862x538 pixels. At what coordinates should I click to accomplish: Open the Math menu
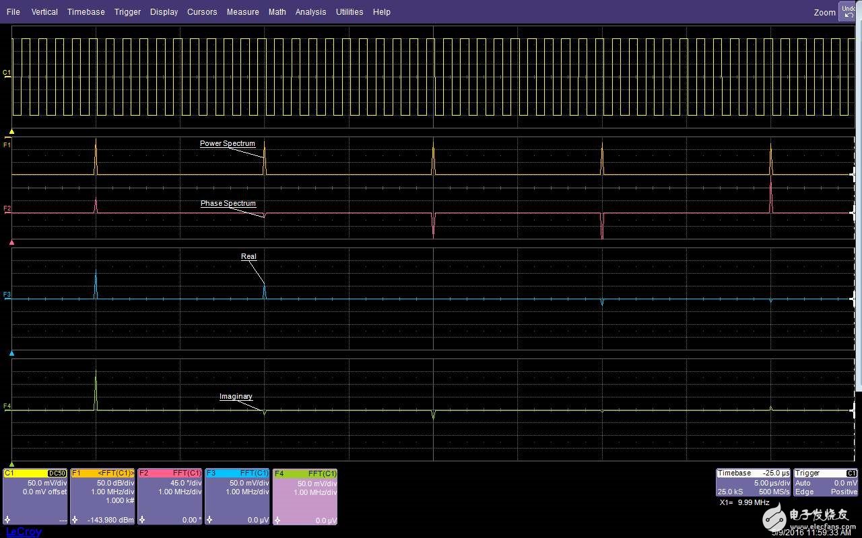click(x=277, y=12)
